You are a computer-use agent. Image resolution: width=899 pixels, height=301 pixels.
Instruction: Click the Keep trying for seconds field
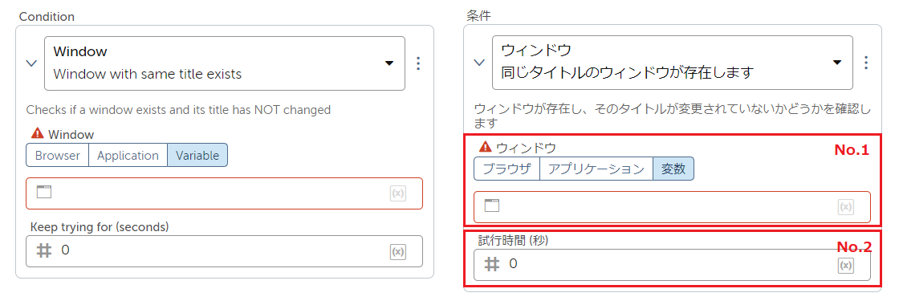point(224,251)
